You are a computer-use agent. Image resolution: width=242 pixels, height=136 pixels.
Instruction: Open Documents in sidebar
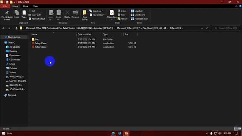point(15,56)
